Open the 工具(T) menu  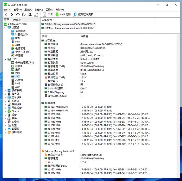49,10
